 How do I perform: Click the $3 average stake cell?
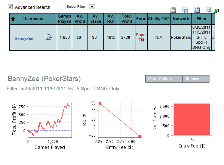click(96, 37)
